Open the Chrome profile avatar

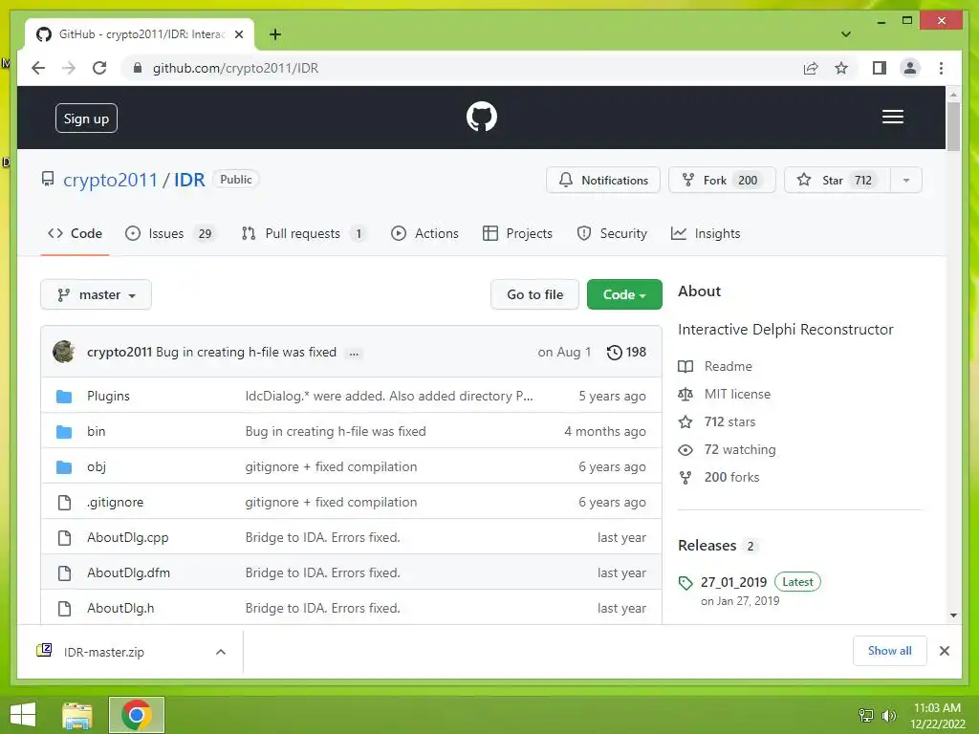click(910, 68)
